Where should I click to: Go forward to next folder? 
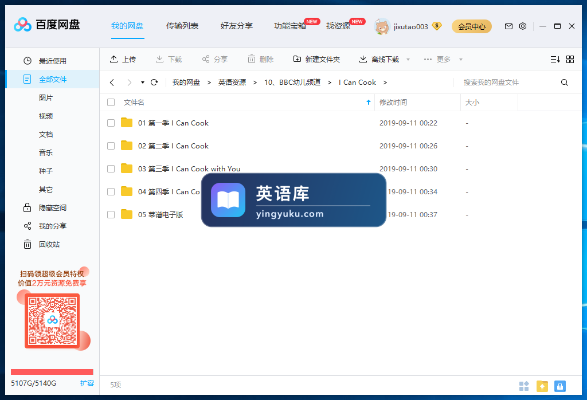129,83
